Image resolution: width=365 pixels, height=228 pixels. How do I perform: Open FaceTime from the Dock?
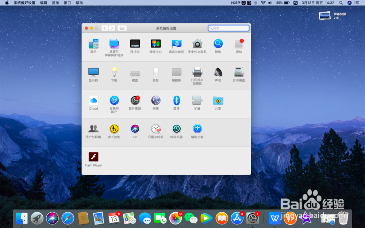160,218
